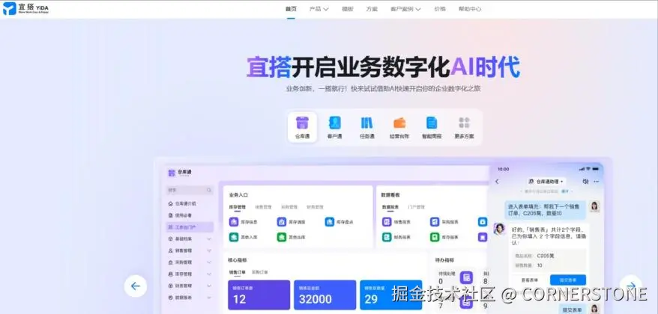This screenshot has width=658, height=314.
Task: Click the green 其他入库 icon
Action: coord(234,237)
